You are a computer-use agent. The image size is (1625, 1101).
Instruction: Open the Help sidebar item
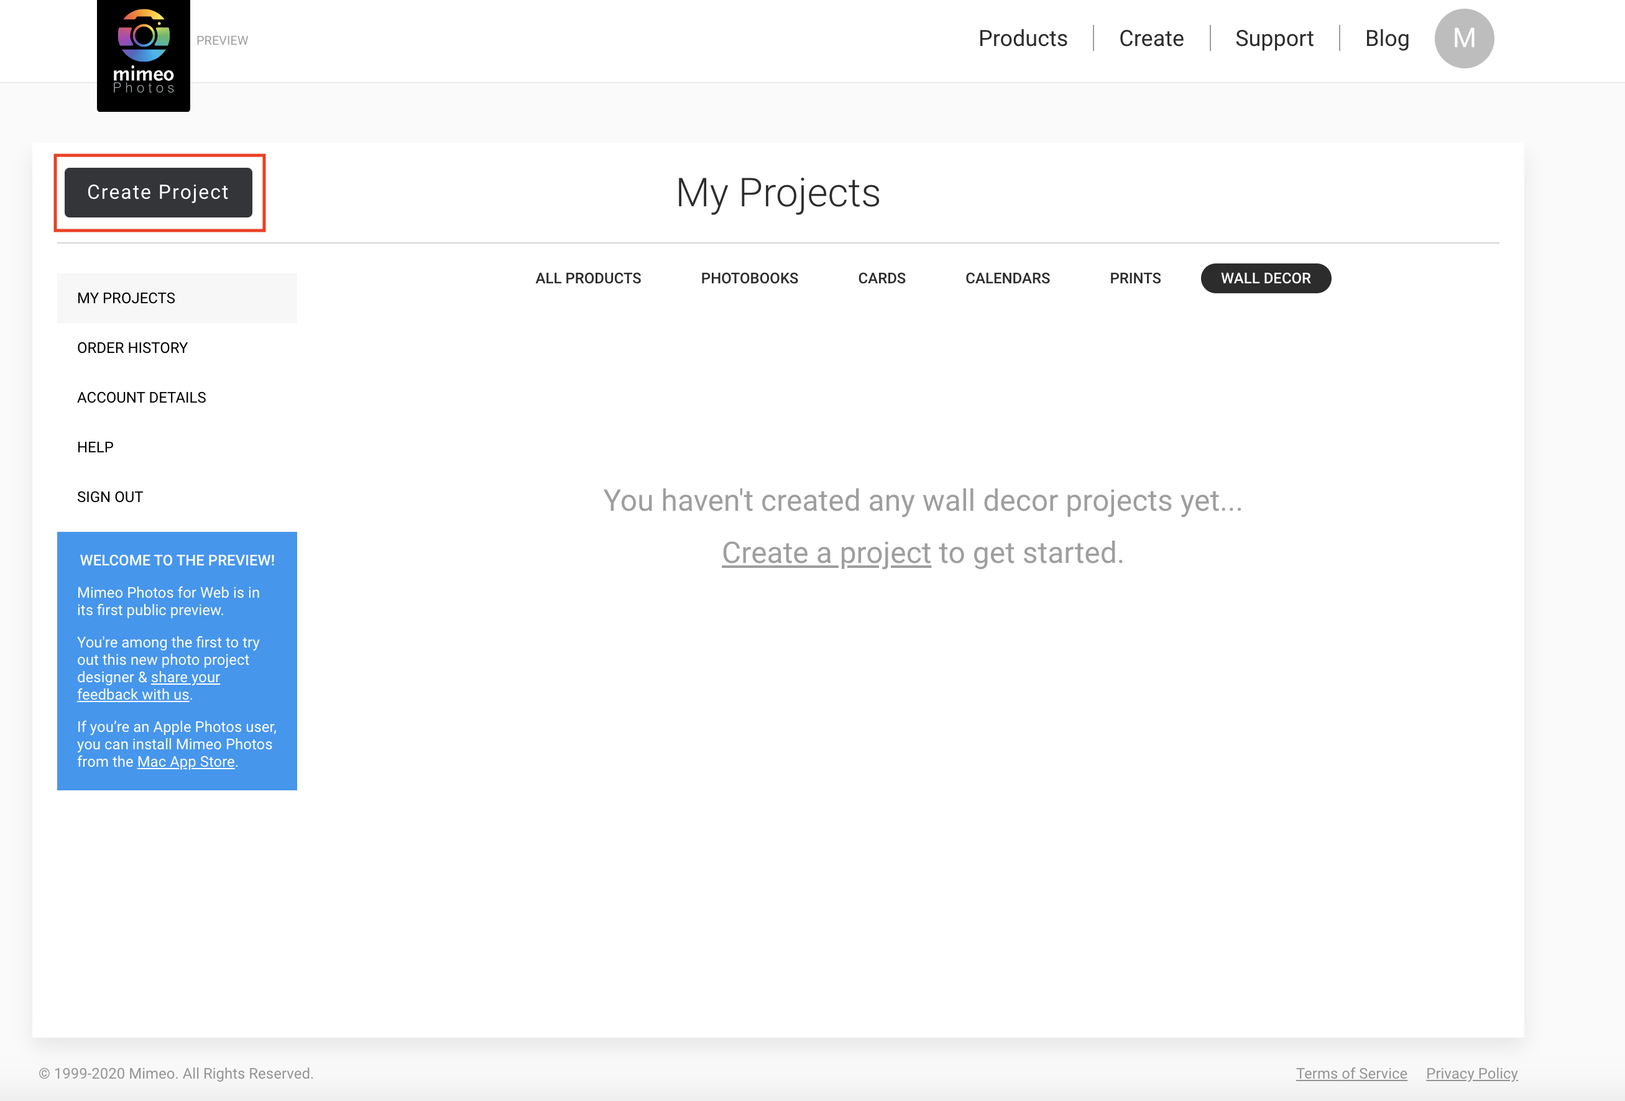[x=177, y=447]
